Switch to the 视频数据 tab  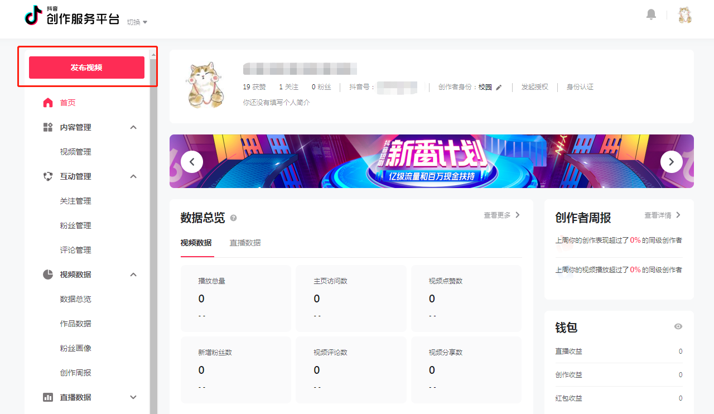(x=196, y=243)
